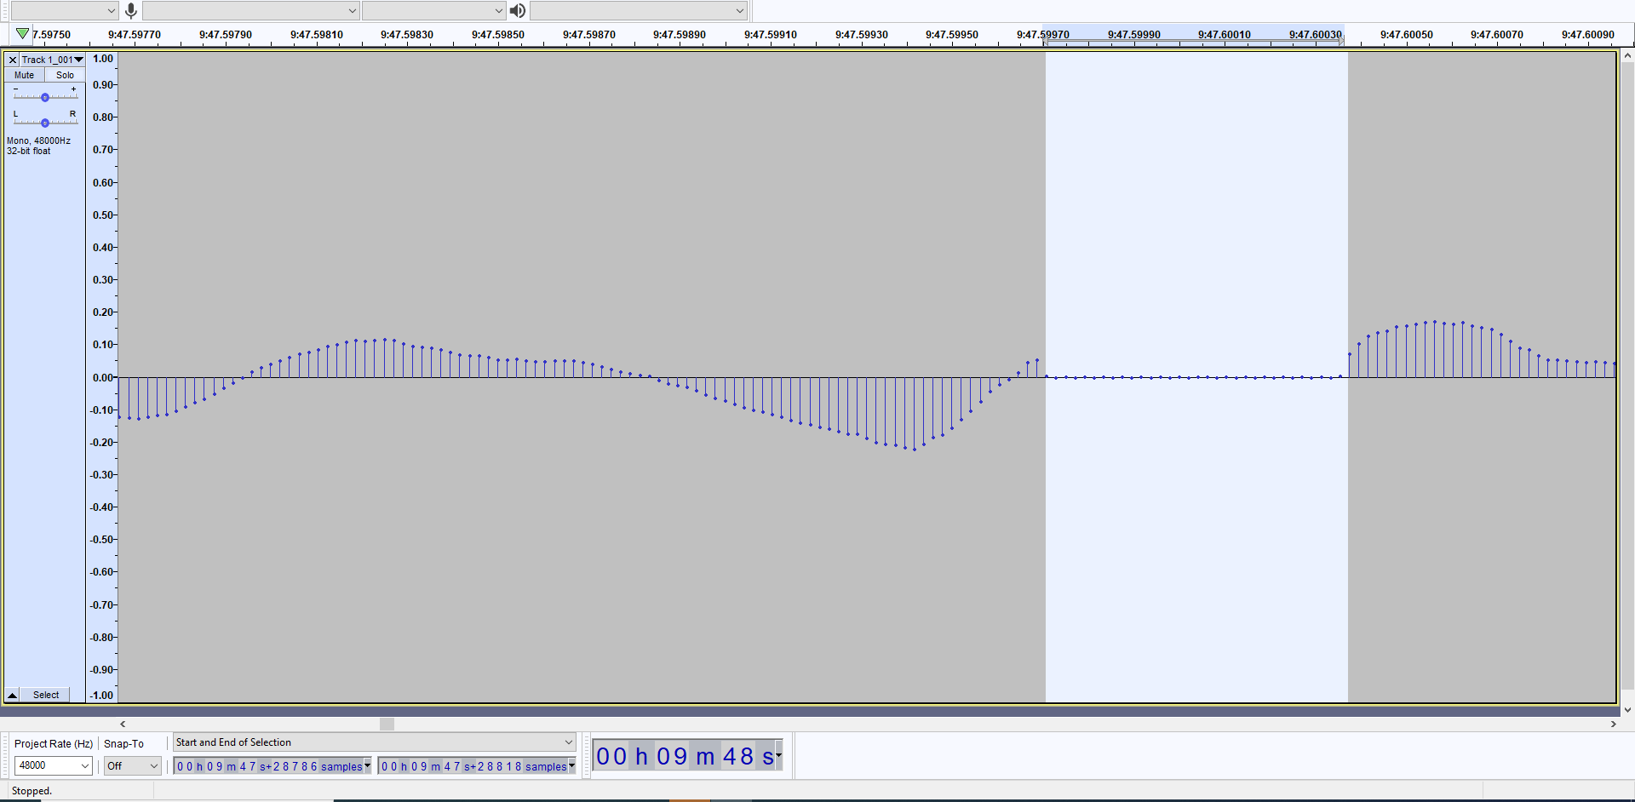Open format menu arrow of selection start field
The image size is (1635, 802).
click(x=368, y=765)
